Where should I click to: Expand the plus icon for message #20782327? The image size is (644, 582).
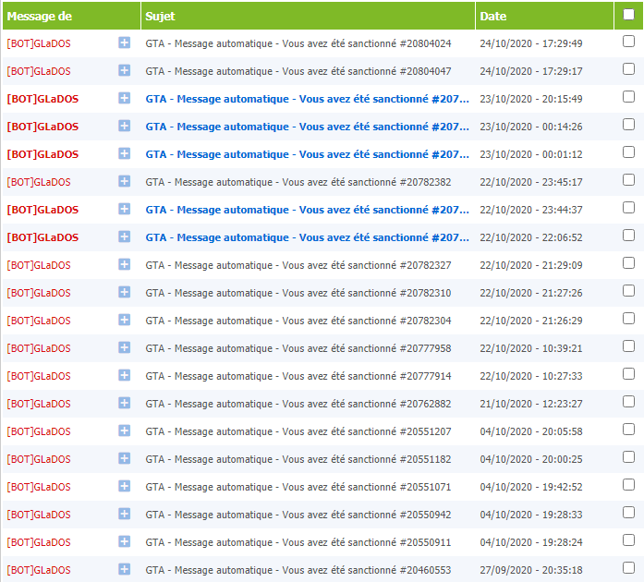point(125,264)
